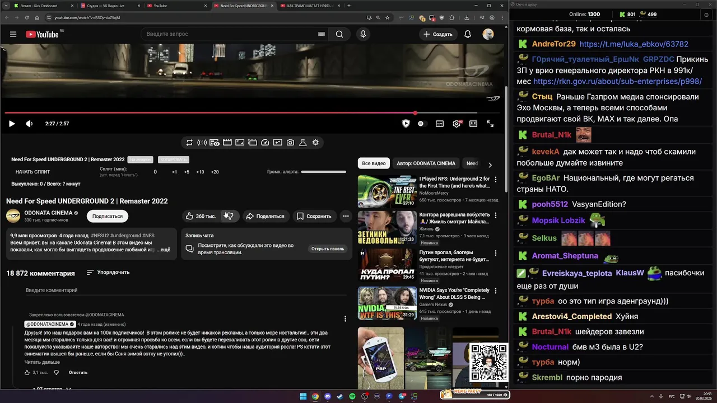Open the 'Упорядочить' comments sort dropdown
717x403 pixels.
[x=108, y=273]
